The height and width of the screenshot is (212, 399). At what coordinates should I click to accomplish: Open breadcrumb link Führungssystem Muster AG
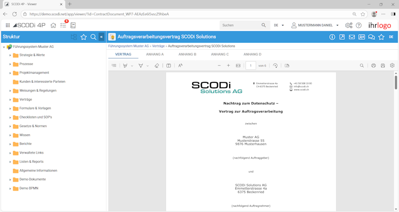click(x=129, y=46)
